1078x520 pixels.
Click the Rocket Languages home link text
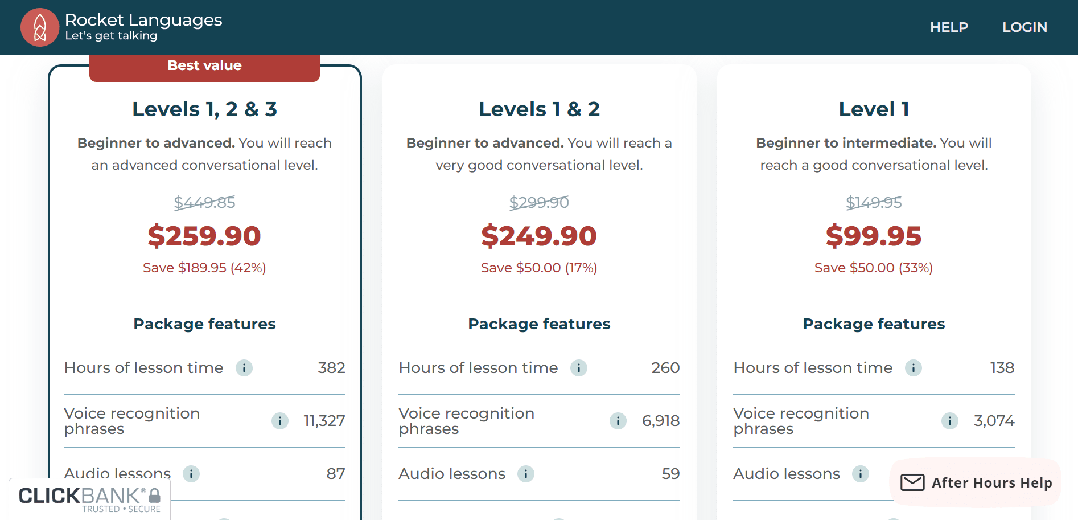pos(143,21)
